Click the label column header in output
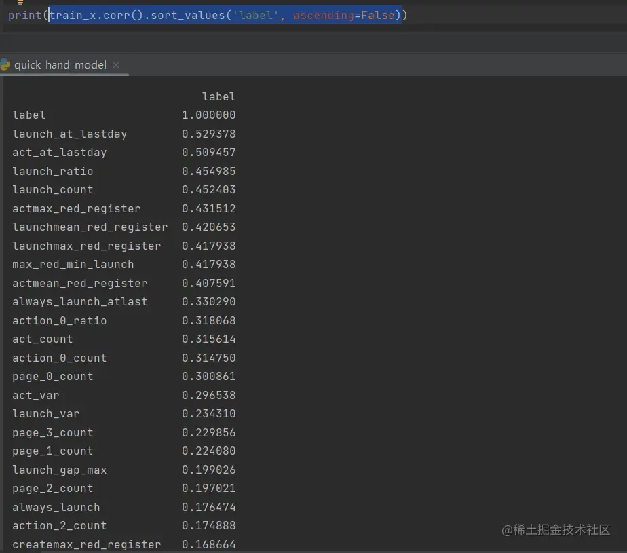Viewport: 627px width, 553px height. click(218, 97)
